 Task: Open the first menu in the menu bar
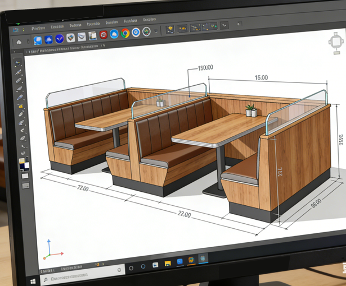[38, 28]
